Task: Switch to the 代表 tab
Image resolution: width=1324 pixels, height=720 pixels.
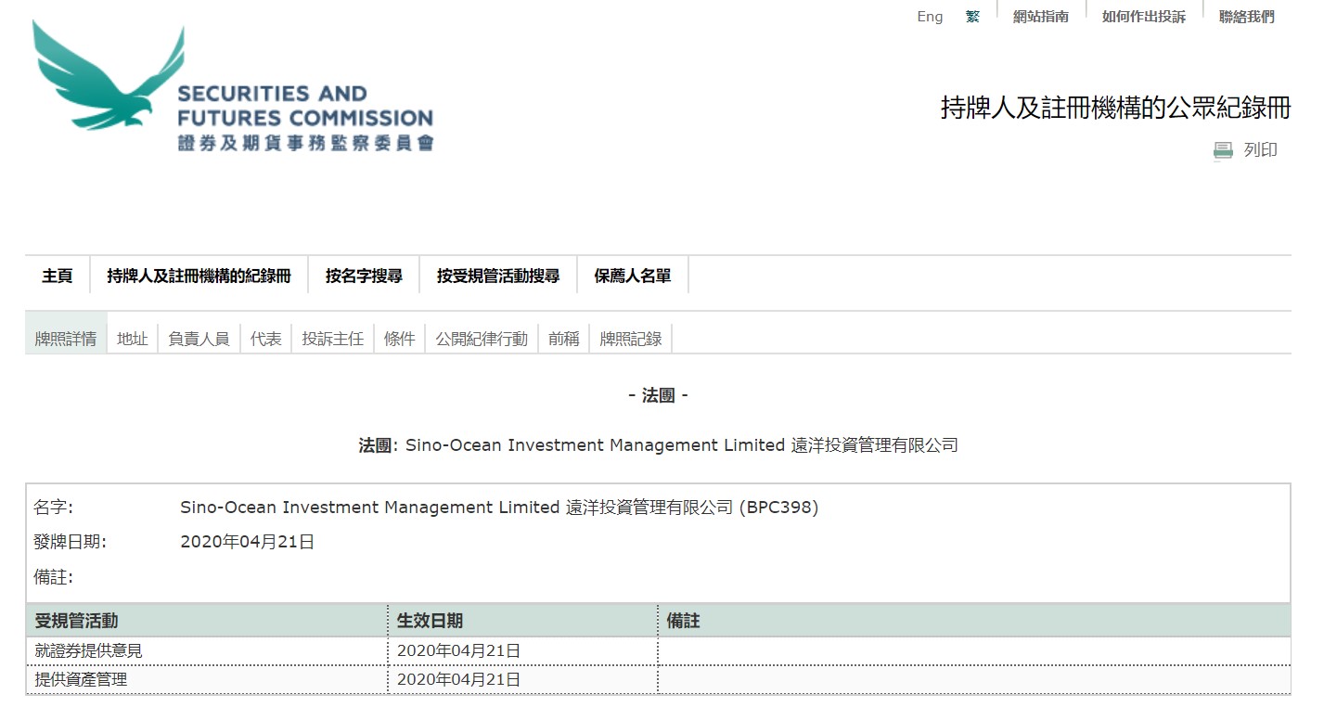Action: (x=265, y=339)
